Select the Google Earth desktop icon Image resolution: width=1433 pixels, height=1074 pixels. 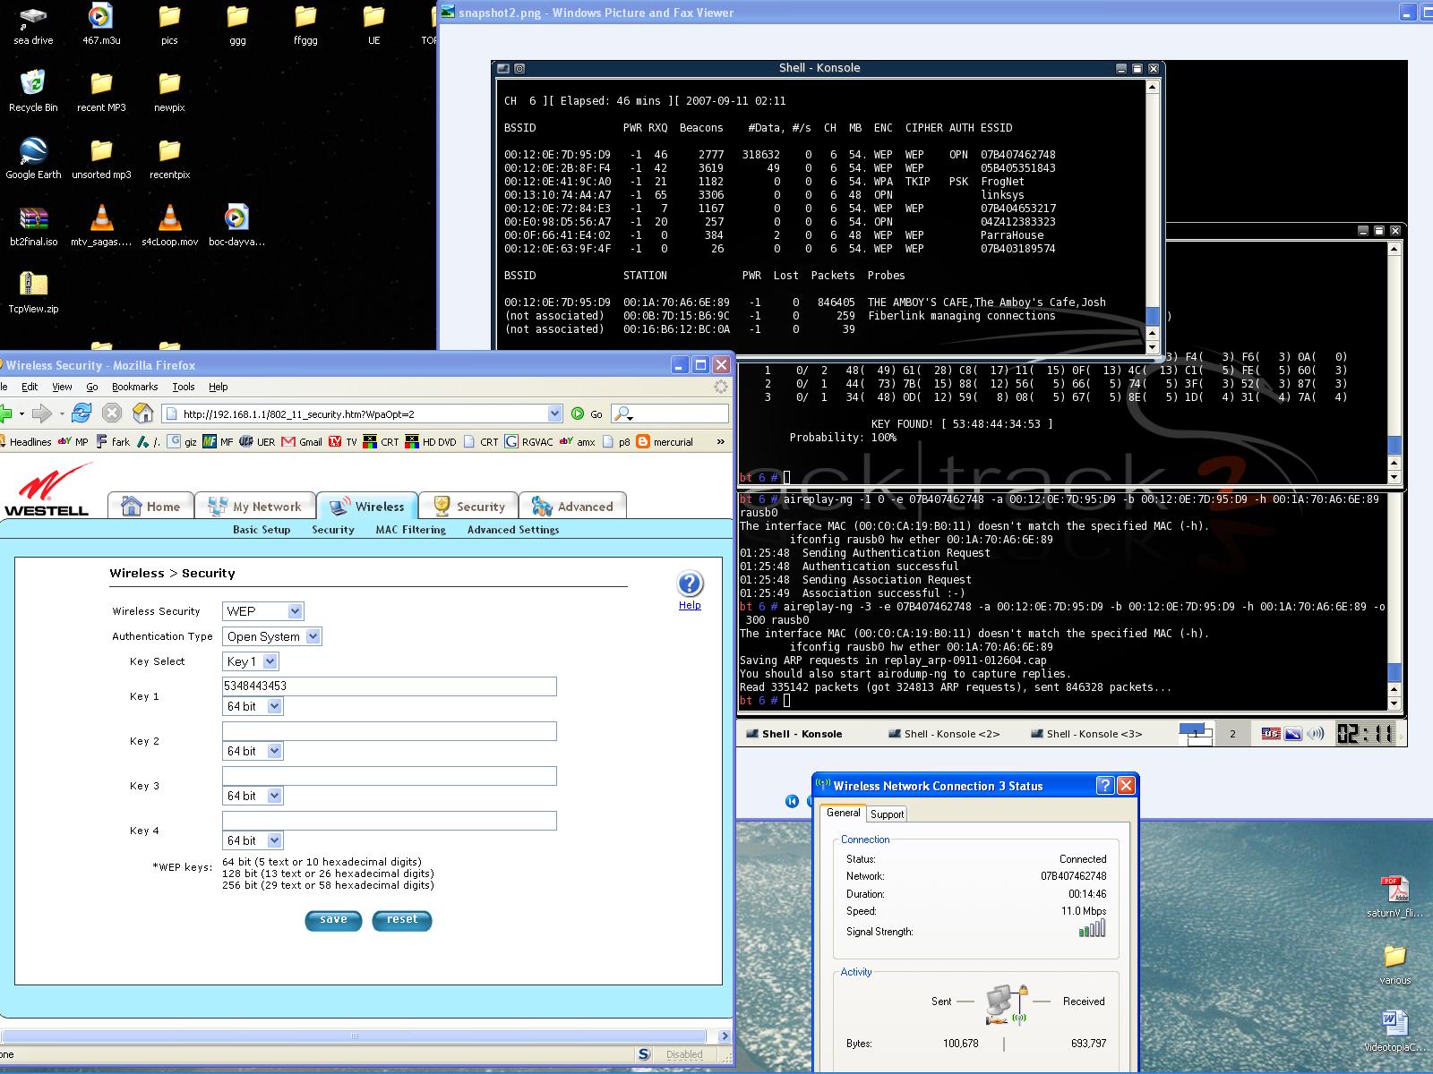click(33, 158)
